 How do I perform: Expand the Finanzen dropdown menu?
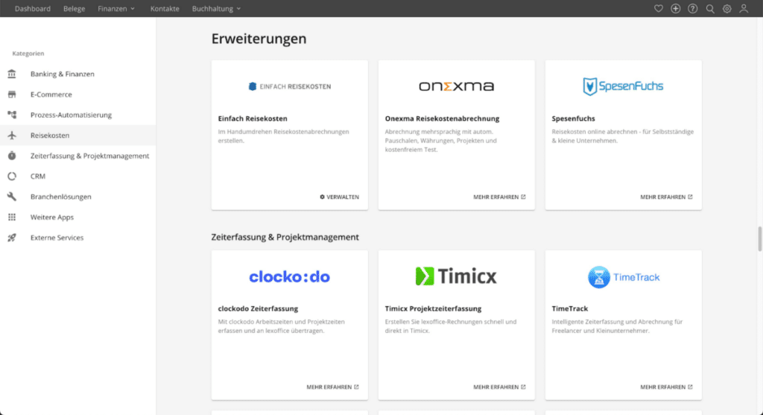pyautogui.click(x=116, y=8)
